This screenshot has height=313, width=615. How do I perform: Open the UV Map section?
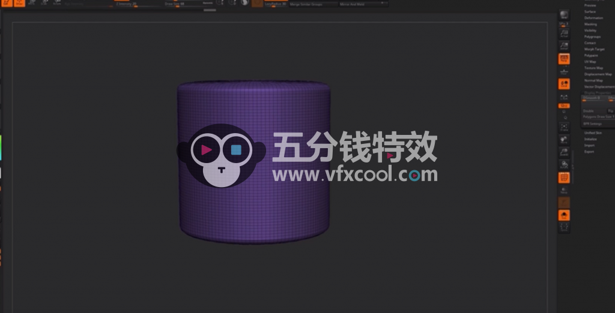pyautogui.click(x=590, y=62)
